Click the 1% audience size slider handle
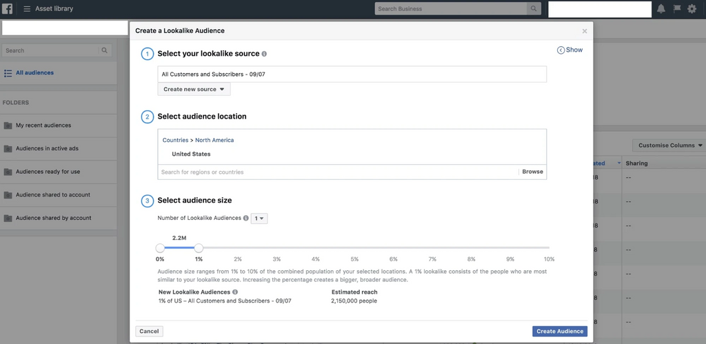 click(x=199, y=247)
